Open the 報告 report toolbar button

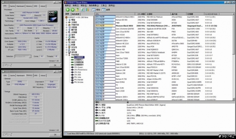tap(96, 10)
